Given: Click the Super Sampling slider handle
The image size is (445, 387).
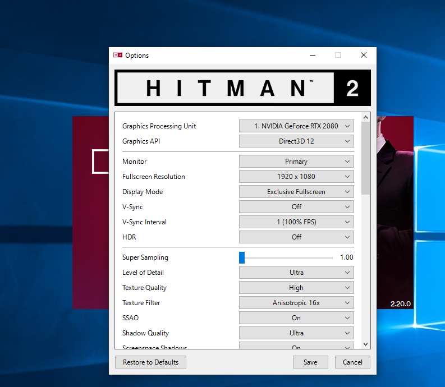Looking at the screenshot, I should [x=242, y=257].
